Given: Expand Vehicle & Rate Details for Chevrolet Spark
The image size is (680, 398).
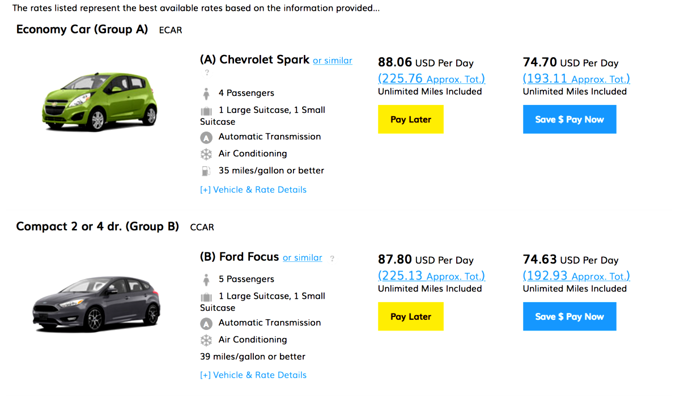Looking at the screenshot, I should tap(253, 189).
